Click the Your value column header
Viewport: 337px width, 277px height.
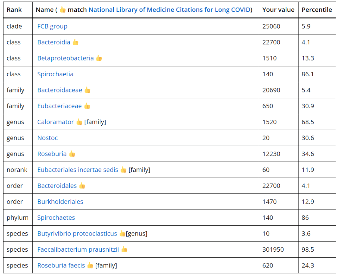click(x=278, y=10)
